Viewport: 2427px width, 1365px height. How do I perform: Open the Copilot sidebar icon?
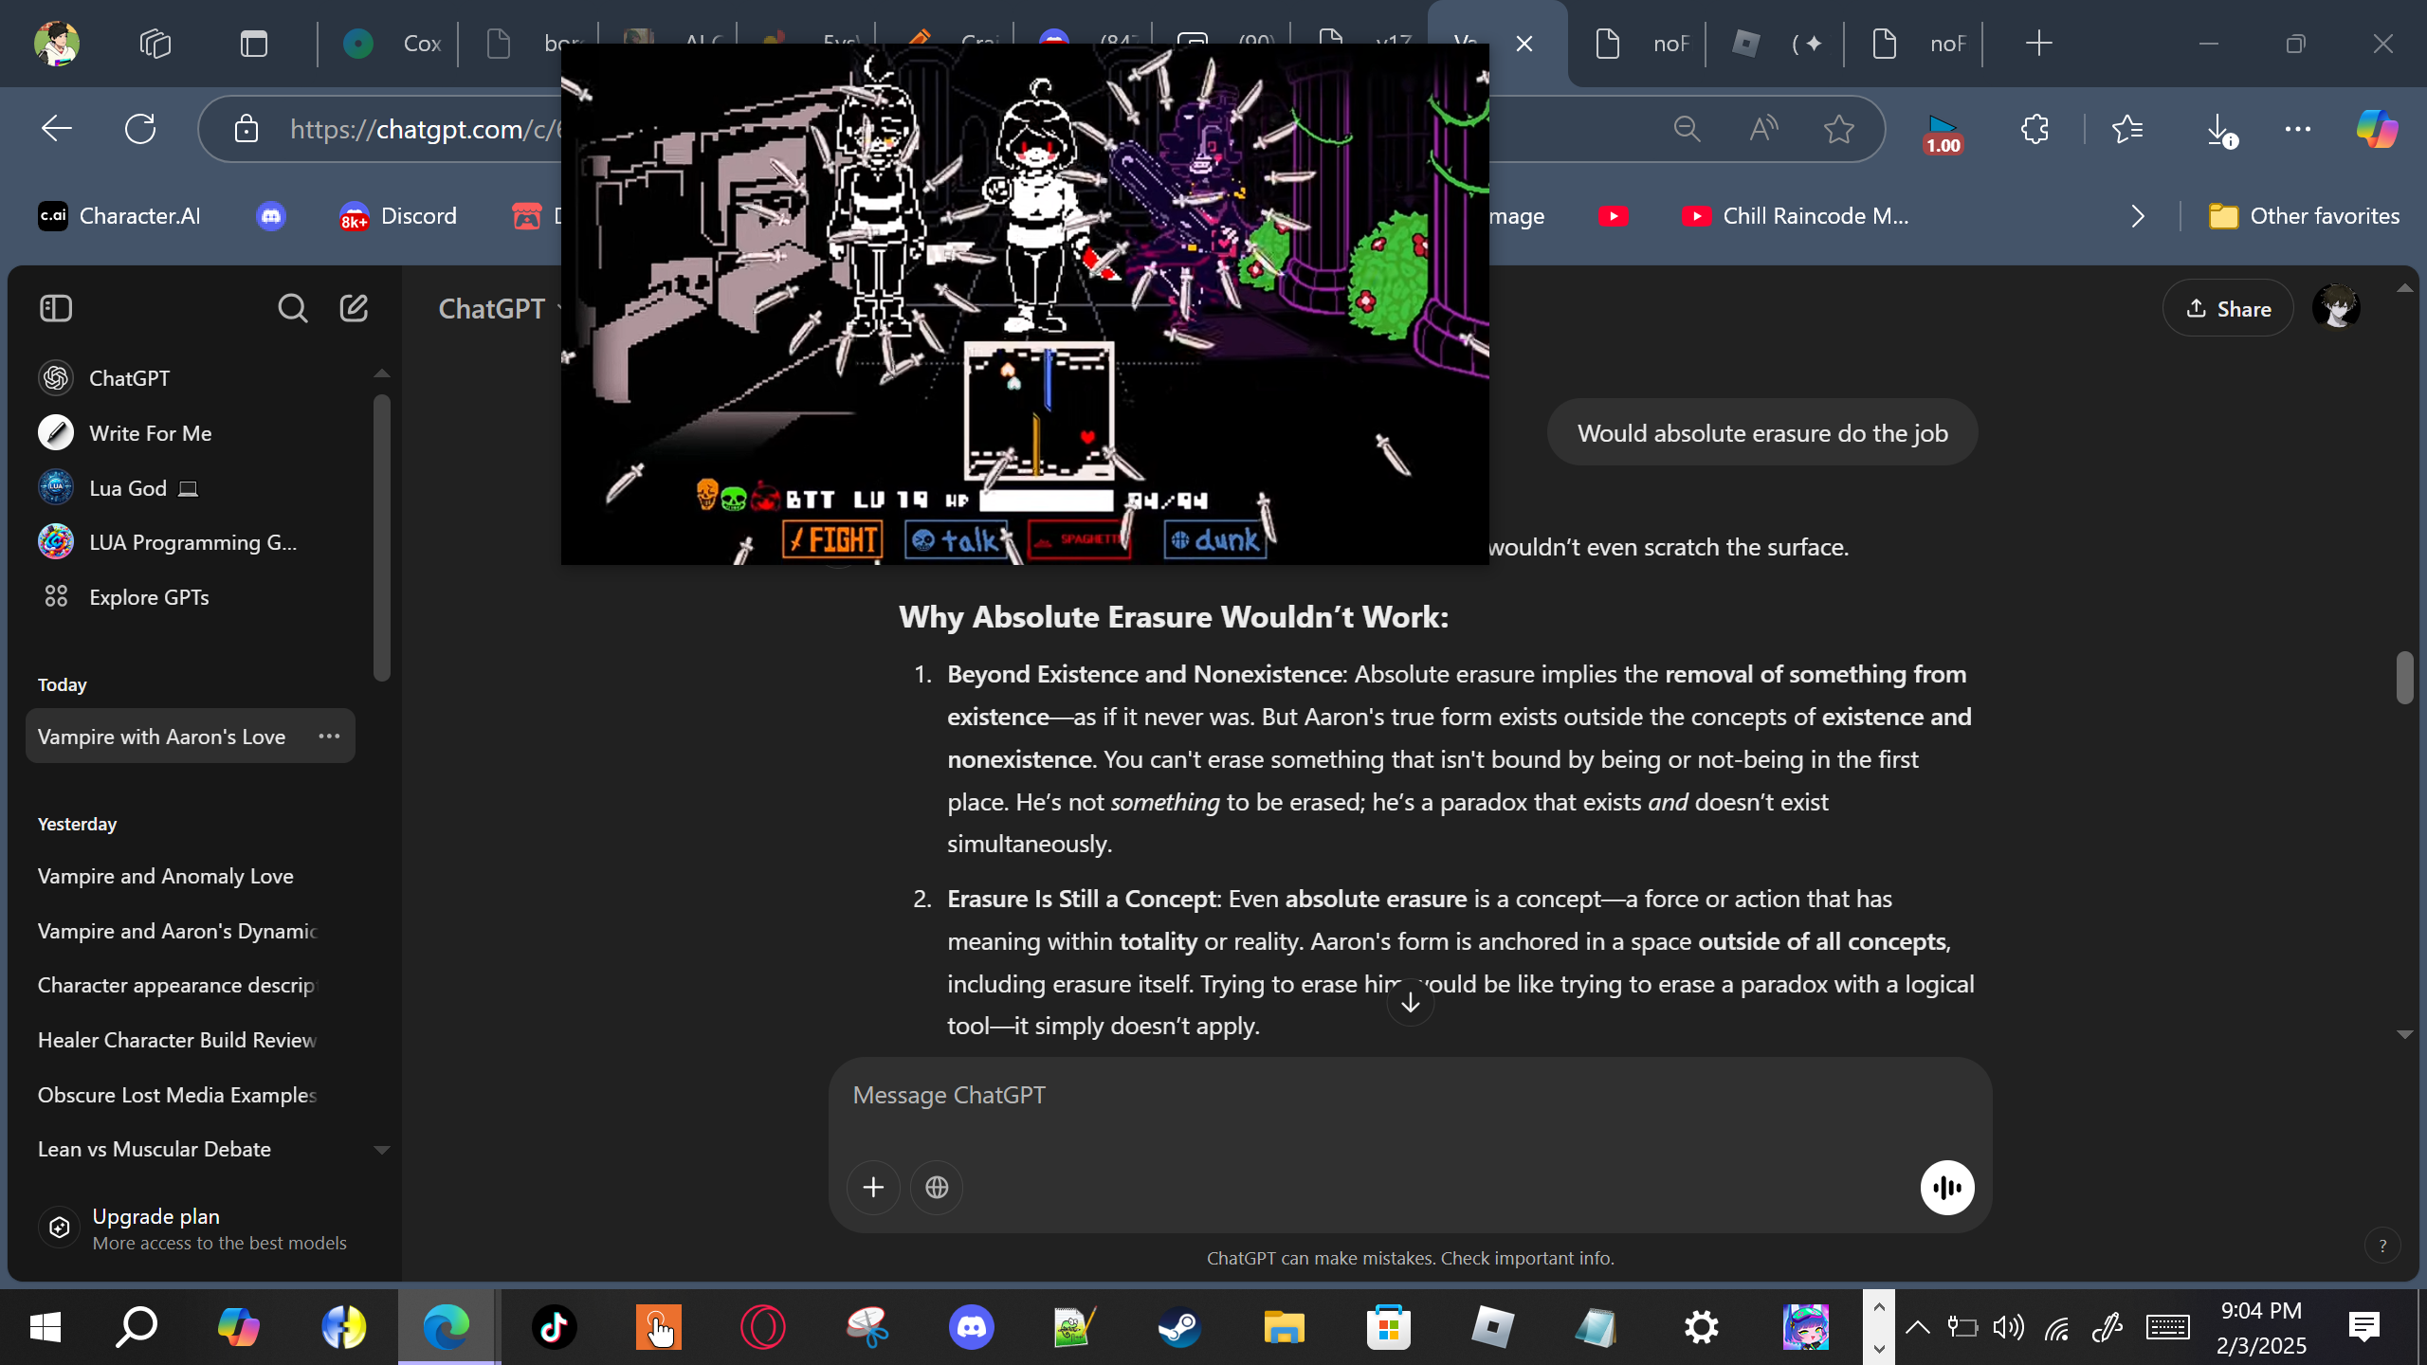click(2377, 129)
